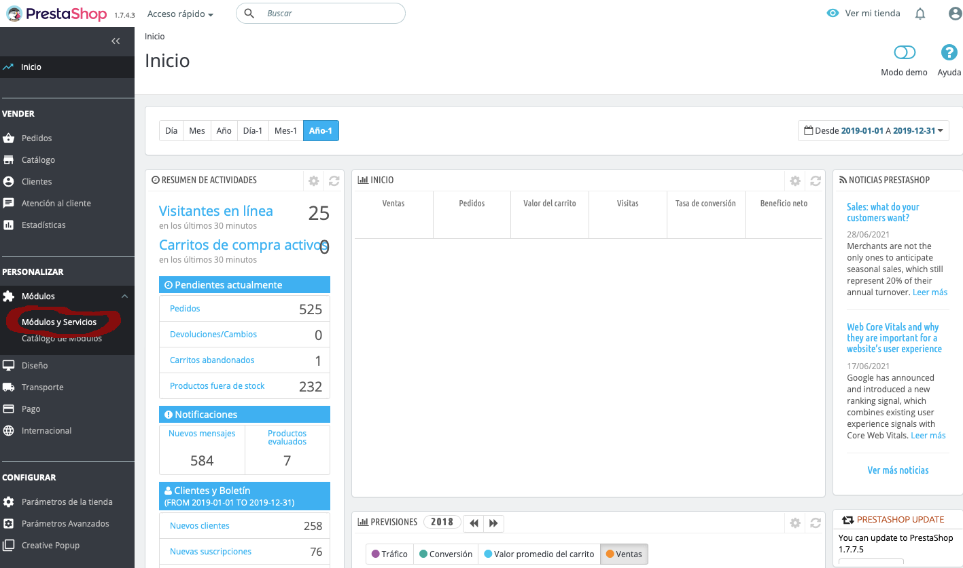The width and height of the screenshot is (963, 568).
Task: Open settings gear in Resumen de Actividades
Action: pyautogui.click(x=313, y=181)
